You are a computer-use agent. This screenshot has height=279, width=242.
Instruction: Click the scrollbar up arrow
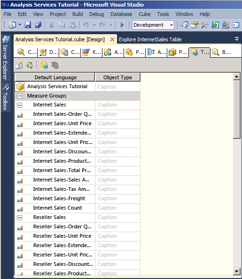click(x=237, y=76)
